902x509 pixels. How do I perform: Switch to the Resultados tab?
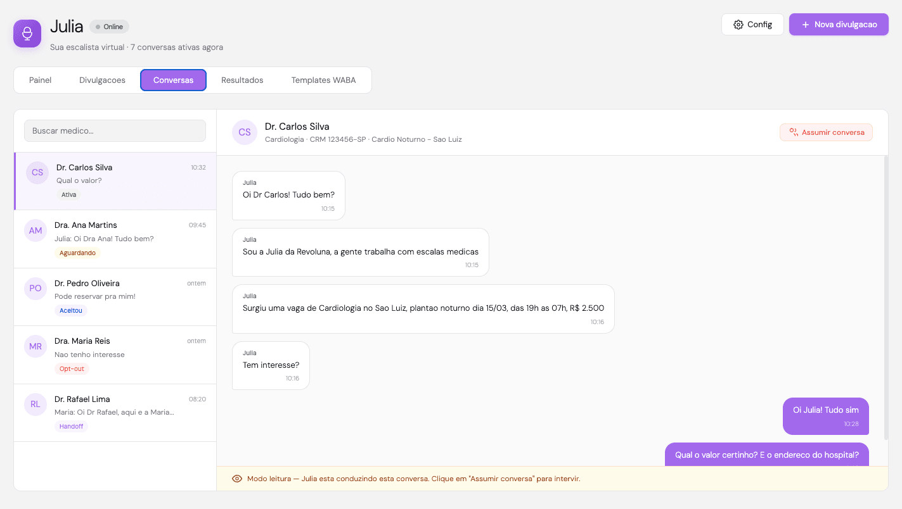pyautogui.click(x=242, y=80)
